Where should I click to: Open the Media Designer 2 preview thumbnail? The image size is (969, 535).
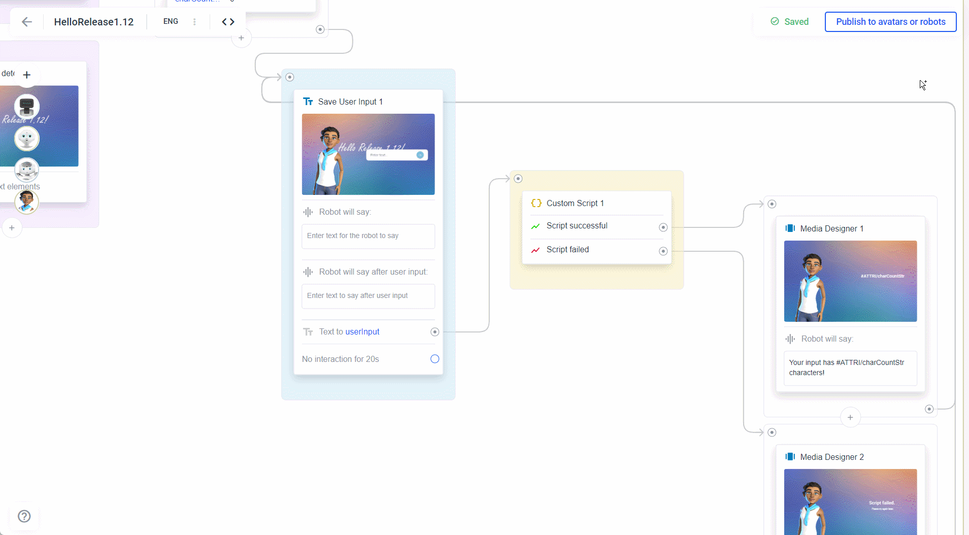850,502
